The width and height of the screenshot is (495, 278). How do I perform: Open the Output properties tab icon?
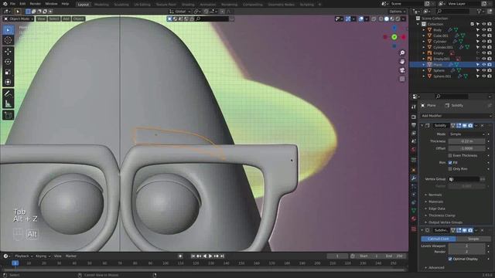[x=414, y=125]
